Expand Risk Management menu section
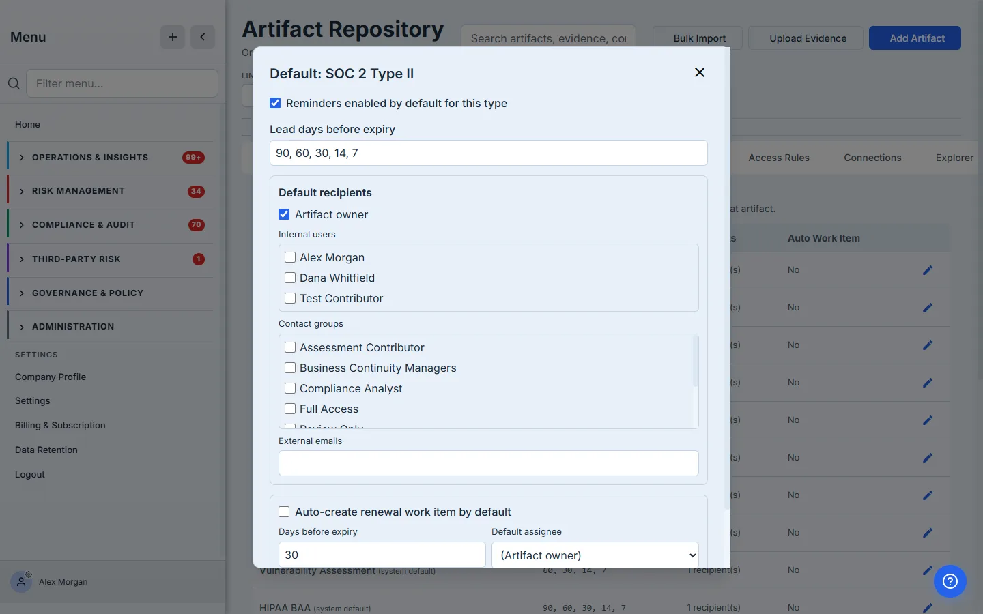The height and width of the screenshot is (614, 983). (x=111, y=191)
